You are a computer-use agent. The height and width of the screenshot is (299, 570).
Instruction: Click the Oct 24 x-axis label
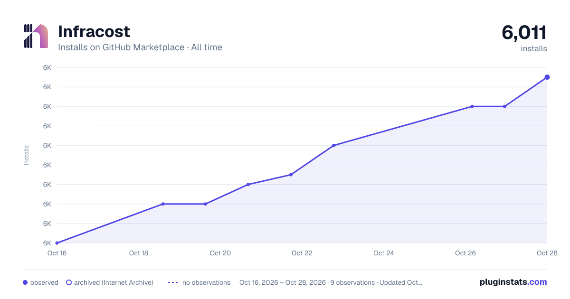click(x=384, y=253)
